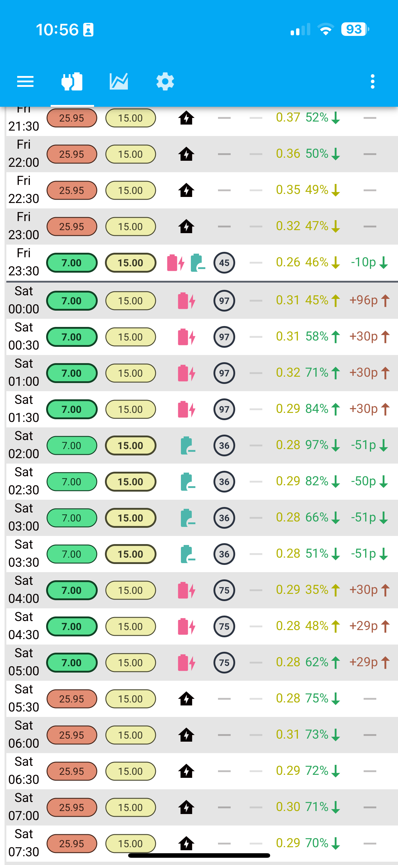Select the 97 limit circle for Sat 01:00

click(224, 373)
